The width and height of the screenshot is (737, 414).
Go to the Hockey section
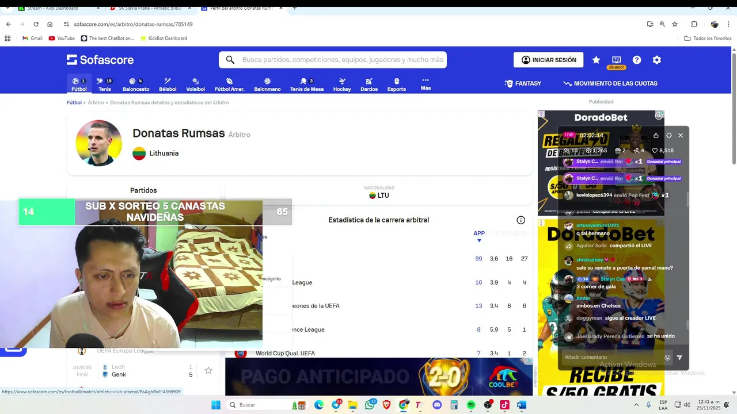[x=342, y=85]
